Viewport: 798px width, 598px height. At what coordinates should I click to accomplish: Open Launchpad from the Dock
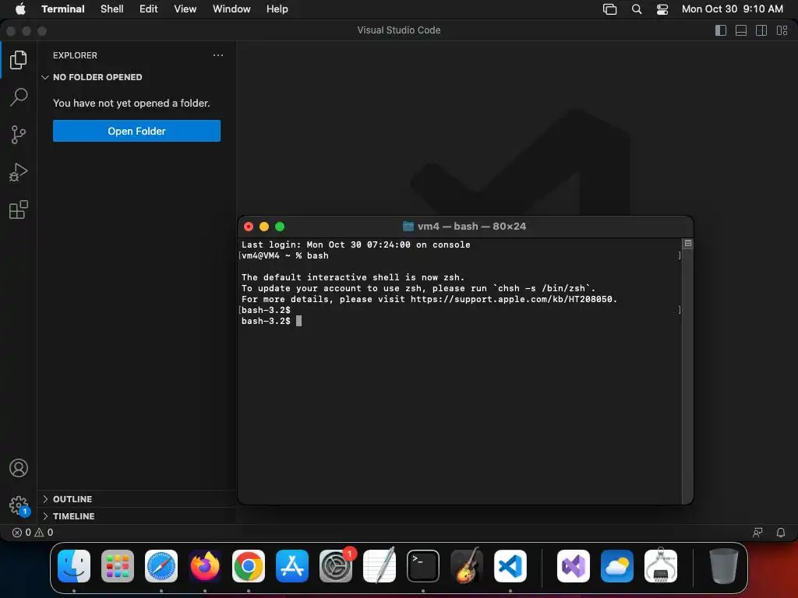click(118, 566)
